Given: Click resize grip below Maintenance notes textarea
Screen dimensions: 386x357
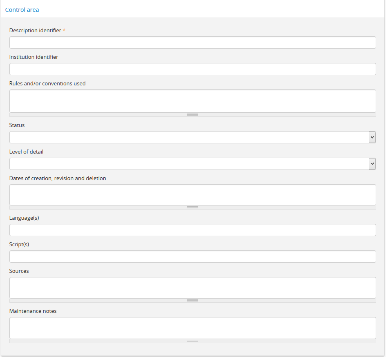Looking at the screenshot, I should click(192, 341).
